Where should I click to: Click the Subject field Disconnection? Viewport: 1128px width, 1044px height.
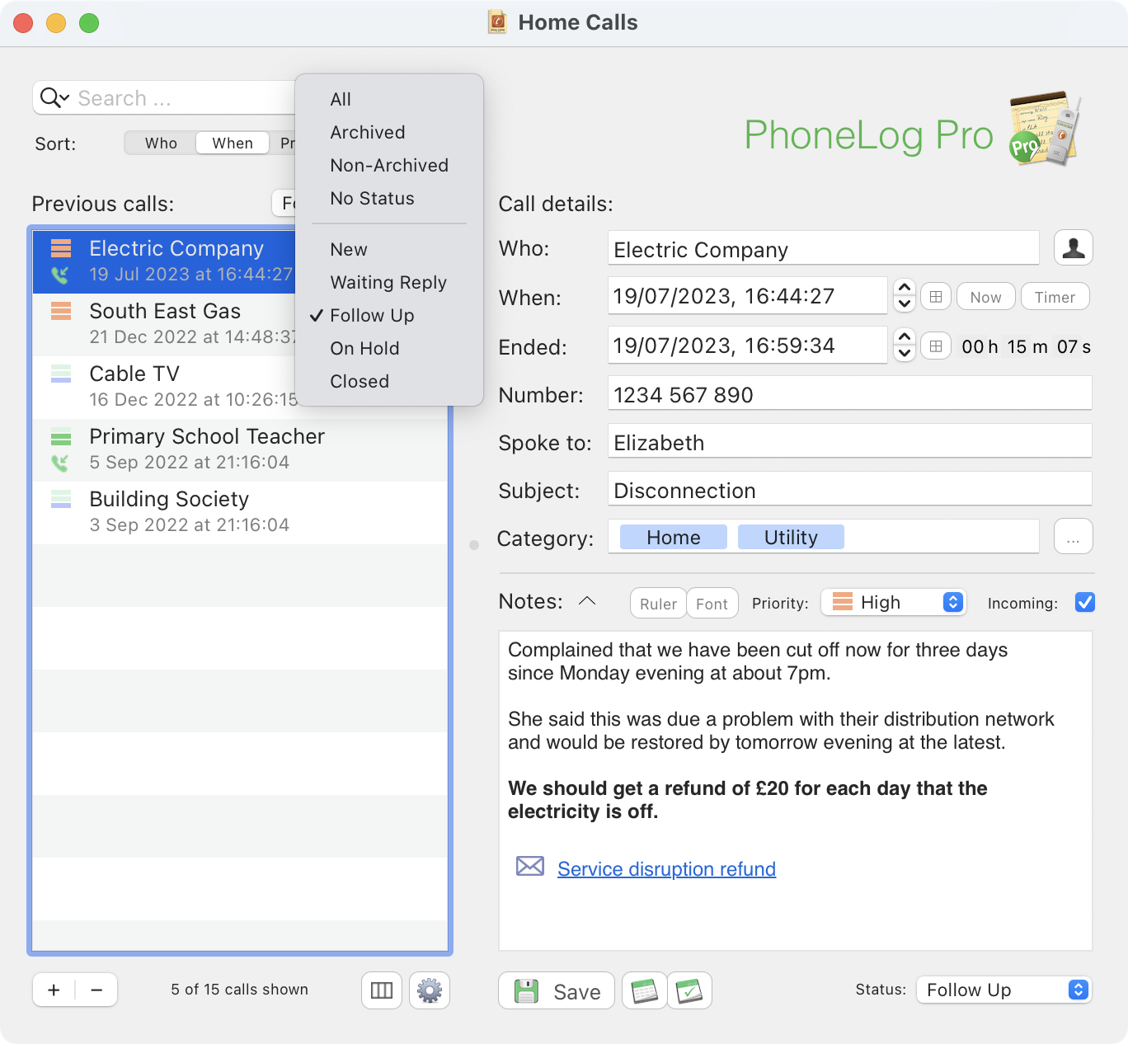(x=849, y=489)
